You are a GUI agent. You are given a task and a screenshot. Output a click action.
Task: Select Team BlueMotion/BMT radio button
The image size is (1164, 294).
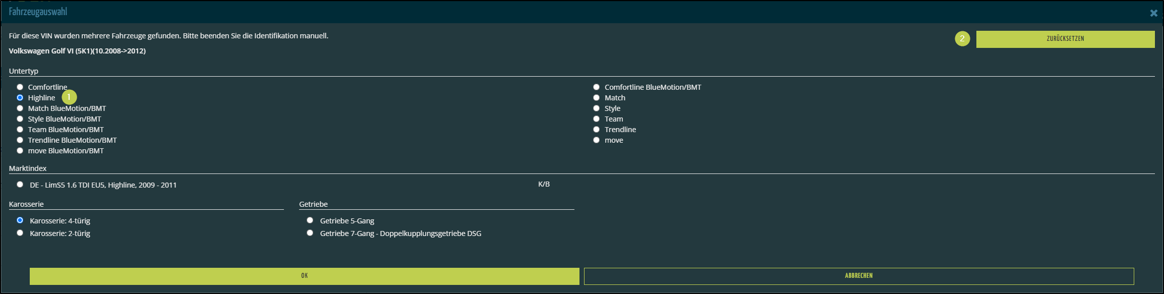pos(20,130)
